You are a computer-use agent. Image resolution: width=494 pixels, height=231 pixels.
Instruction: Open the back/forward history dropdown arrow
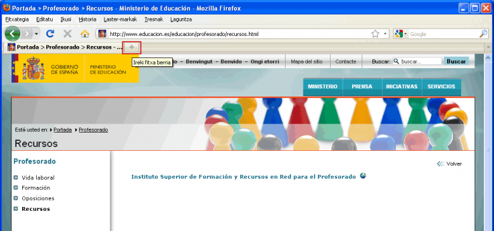click(x=37, y=33)
